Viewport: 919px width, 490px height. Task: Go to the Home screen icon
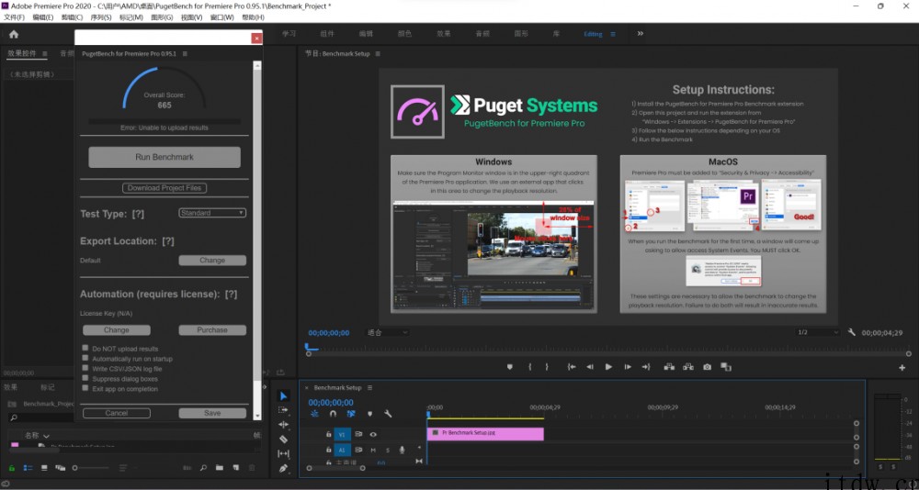point(14,34)
